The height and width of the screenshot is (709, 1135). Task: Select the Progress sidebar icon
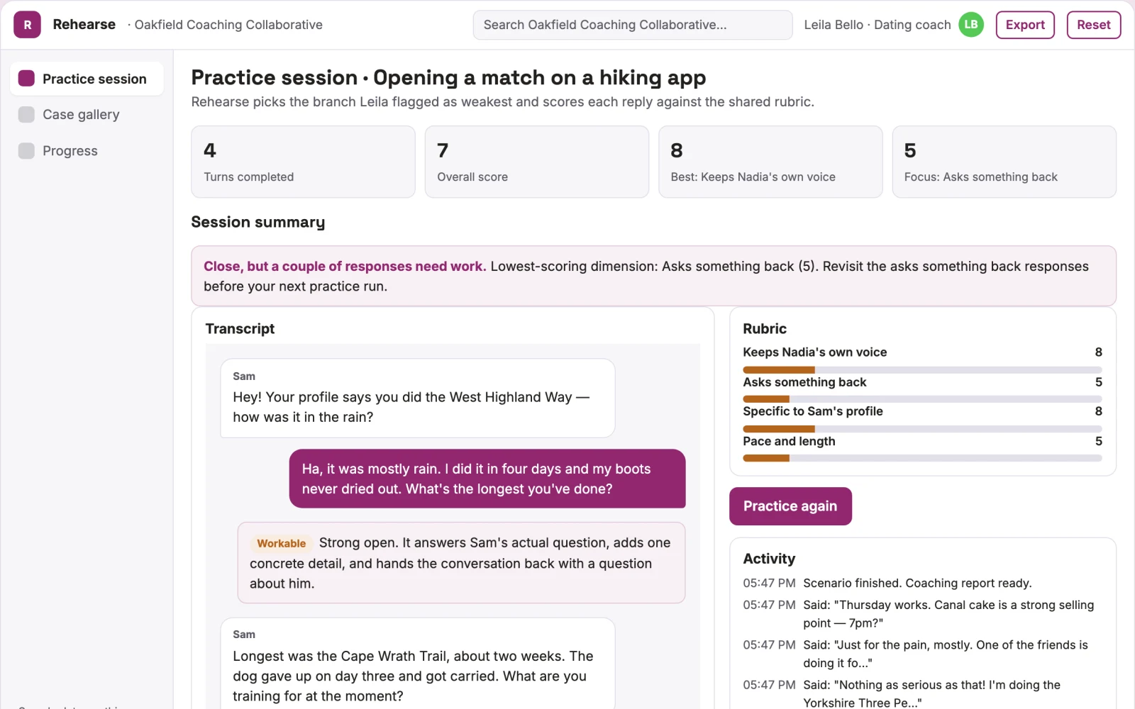tap(26, 151)
